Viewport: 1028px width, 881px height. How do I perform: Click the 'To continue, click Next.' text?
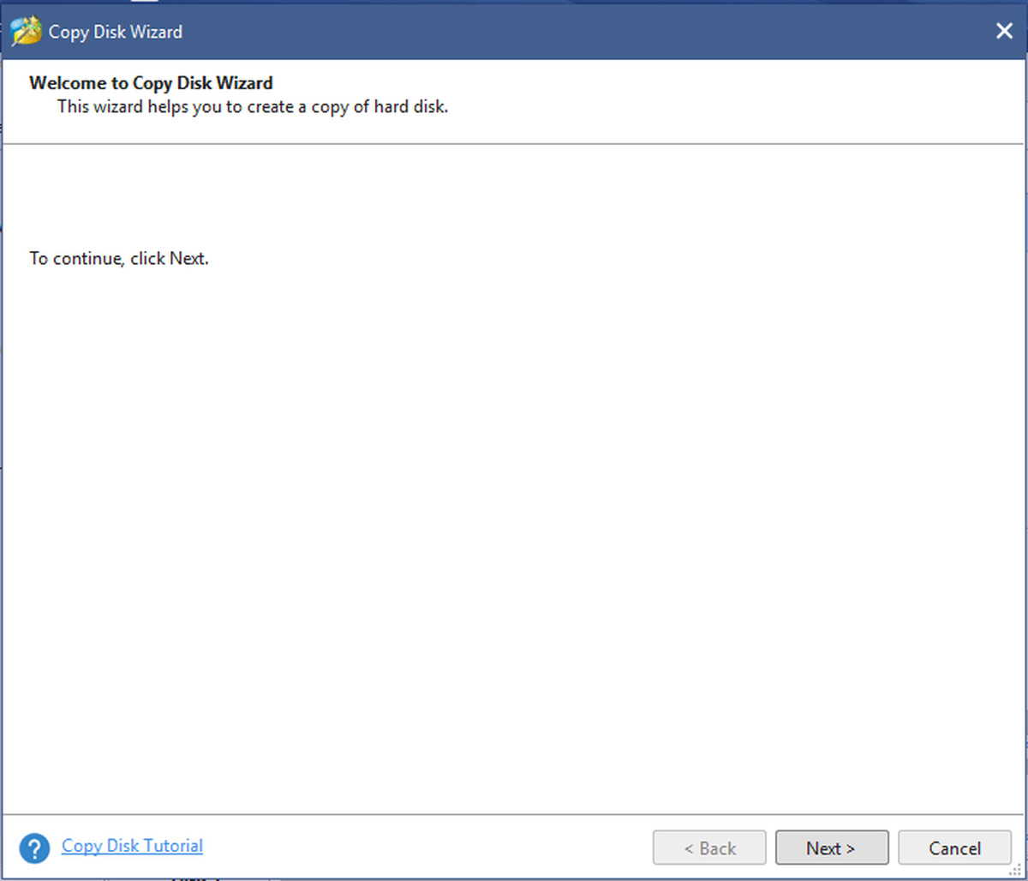tap(119, 258)
